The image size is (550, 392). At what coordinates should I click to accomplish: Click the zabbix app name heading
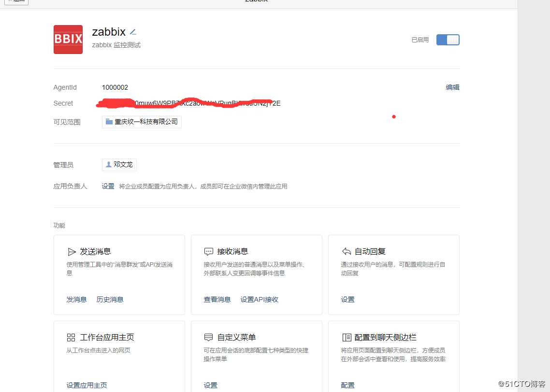[109, 32]
